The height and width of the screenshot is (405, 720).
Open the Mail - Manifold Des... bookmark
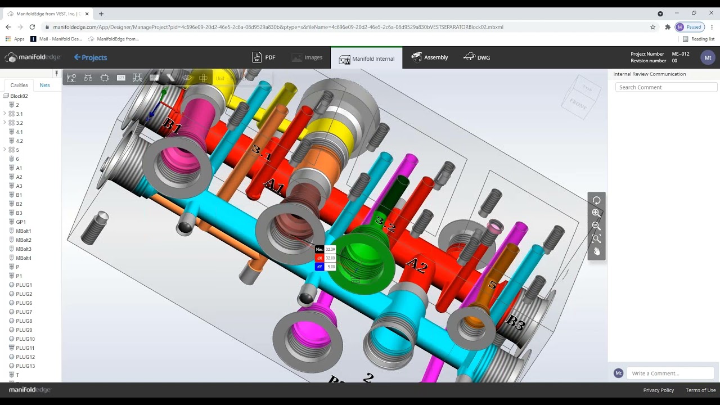tap(56, 39)
